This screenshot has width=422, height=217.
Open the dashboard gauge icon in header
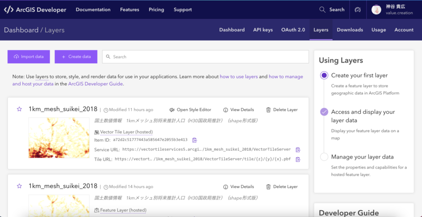pos(358,9)
